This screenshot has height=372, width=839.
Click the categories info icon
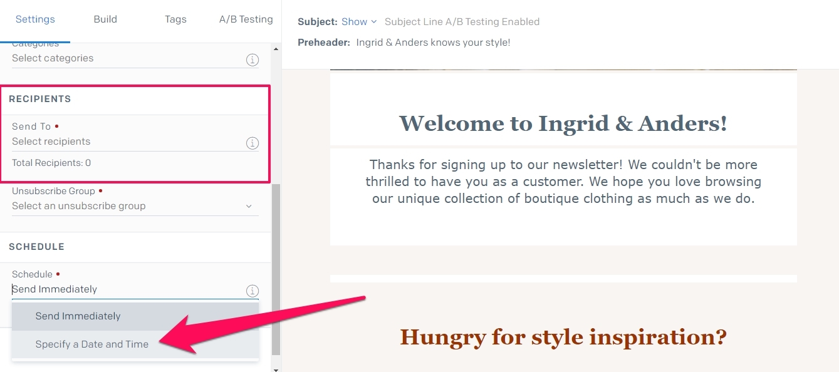[x=252, y=60]
